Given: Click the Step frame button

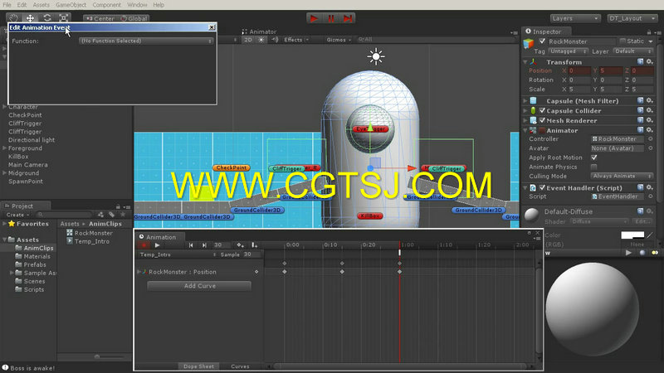Looking at the screenshot, I should click(347, 18).
